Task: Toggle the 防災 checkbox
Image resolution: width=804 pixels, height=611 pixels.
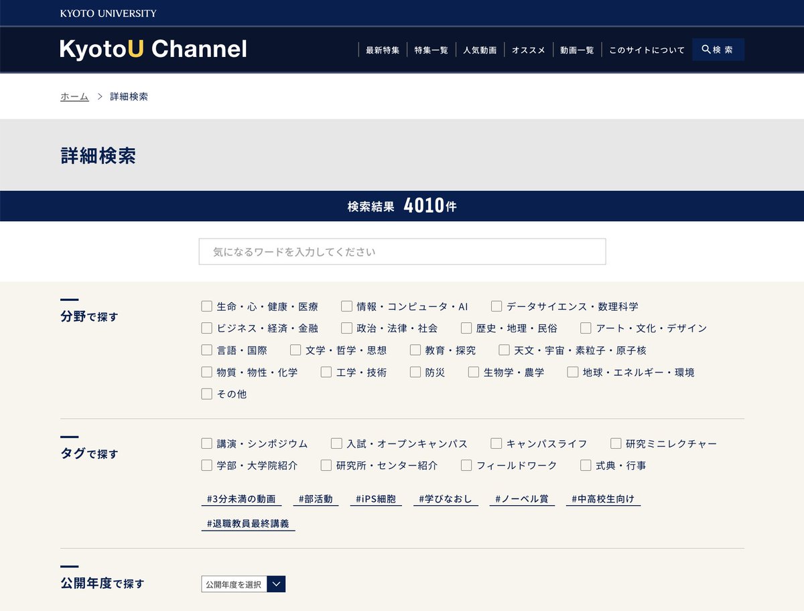Action: tap(415, 372)
